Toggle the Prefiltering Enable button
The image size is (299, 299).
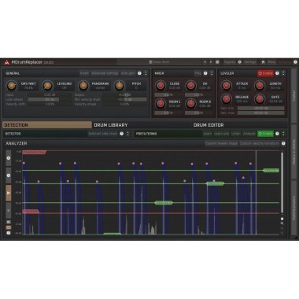point(265,134)
